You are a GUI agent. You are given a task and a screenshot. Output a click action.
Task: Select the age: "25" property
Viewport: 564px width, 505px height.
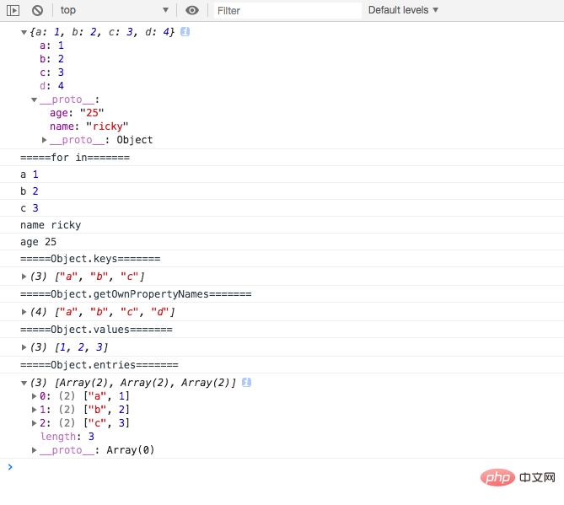77,113
